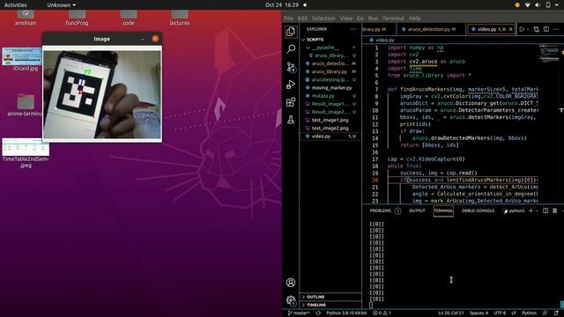The image size is (564, 317).
Task: Add a new terminal with plus icon
Action: [531, 210]
